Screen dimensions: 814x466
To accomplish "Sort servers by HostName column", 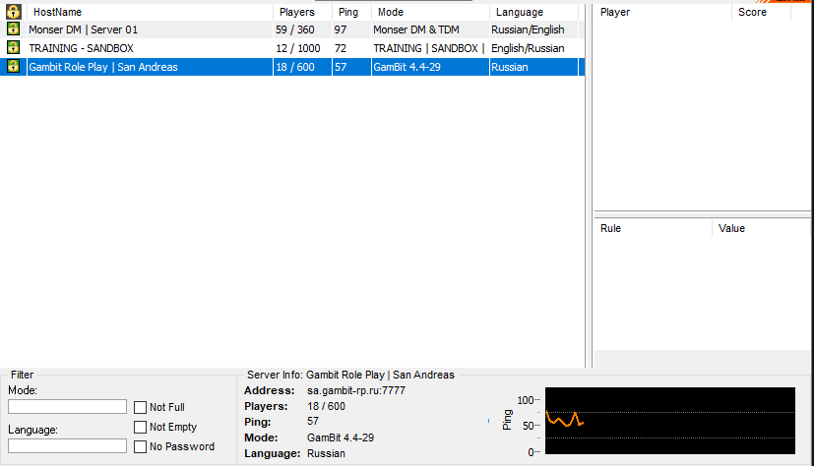I will tap(150, 12).
